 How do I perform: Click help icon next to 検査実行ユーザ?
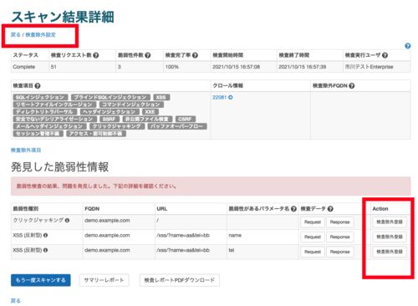coord(385,55)
